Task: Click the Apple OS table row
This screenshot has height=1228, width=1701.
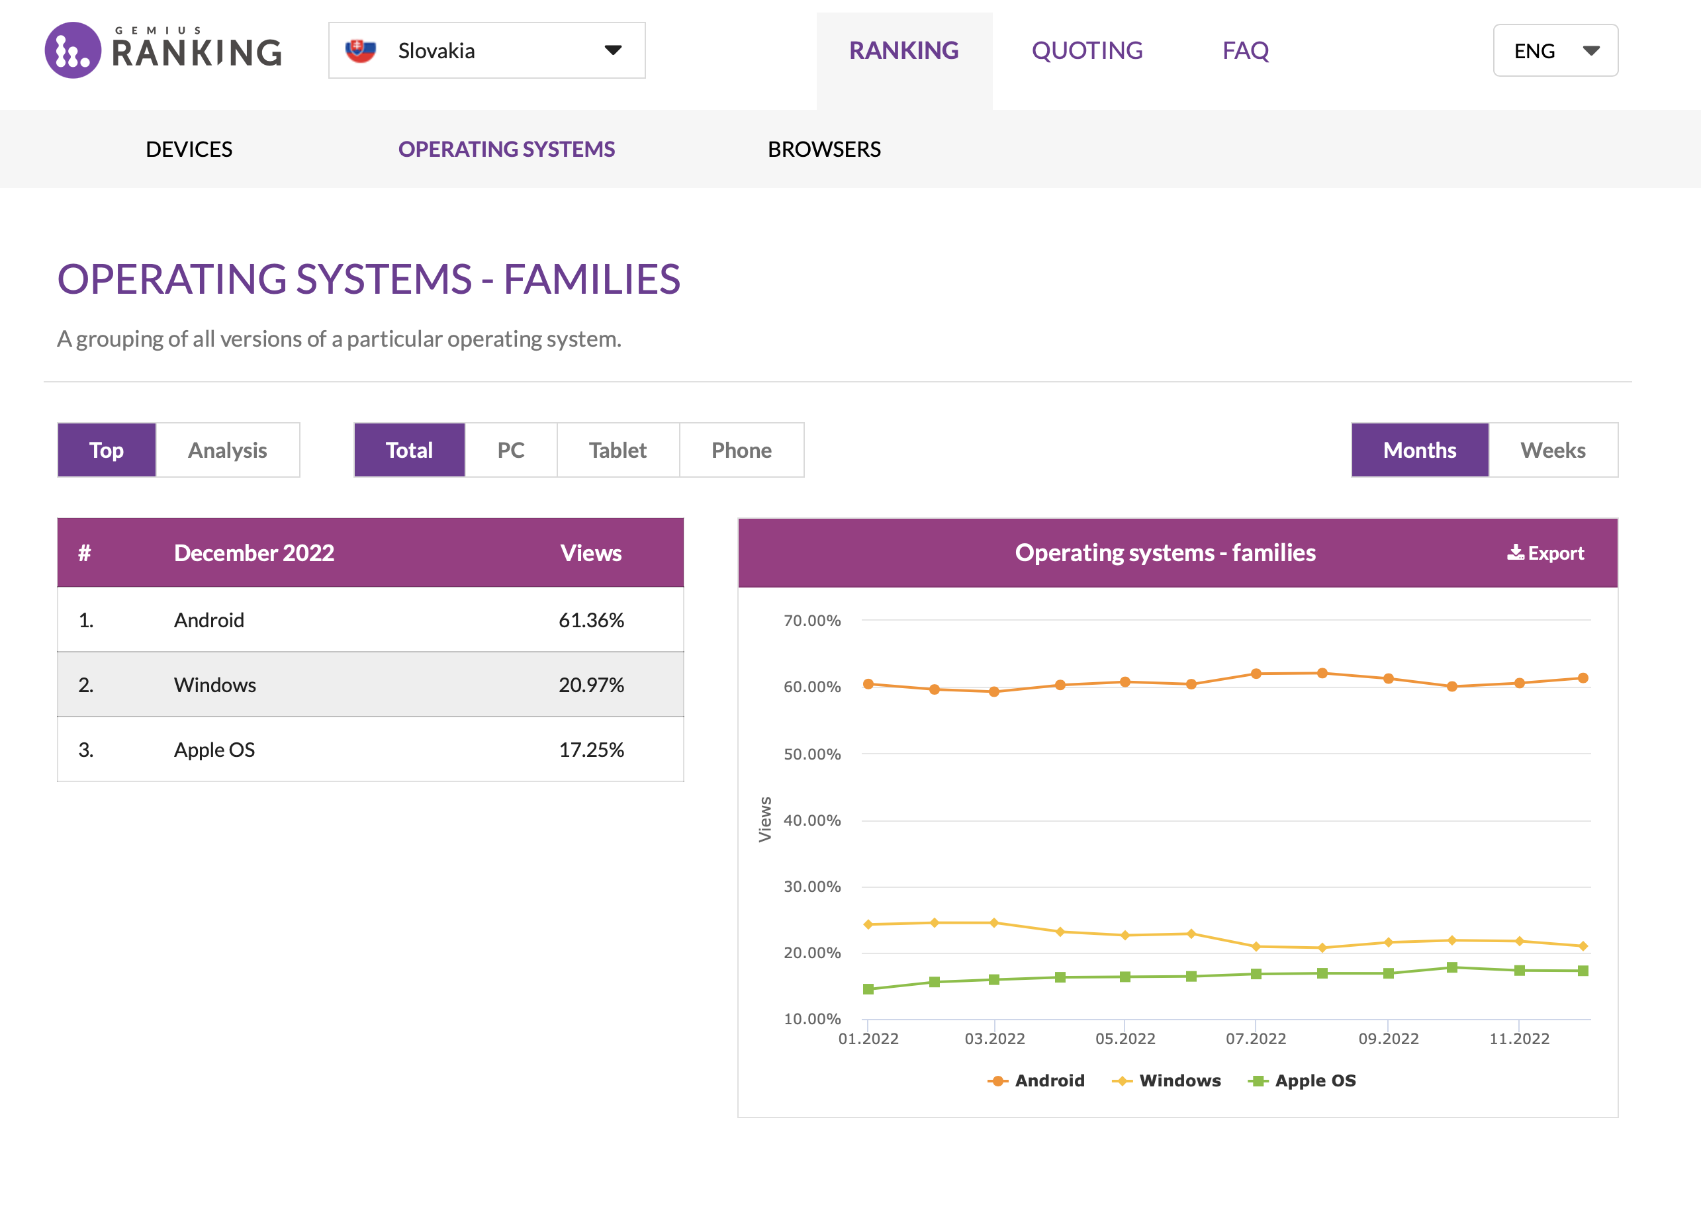Action: tap(370, 749)
